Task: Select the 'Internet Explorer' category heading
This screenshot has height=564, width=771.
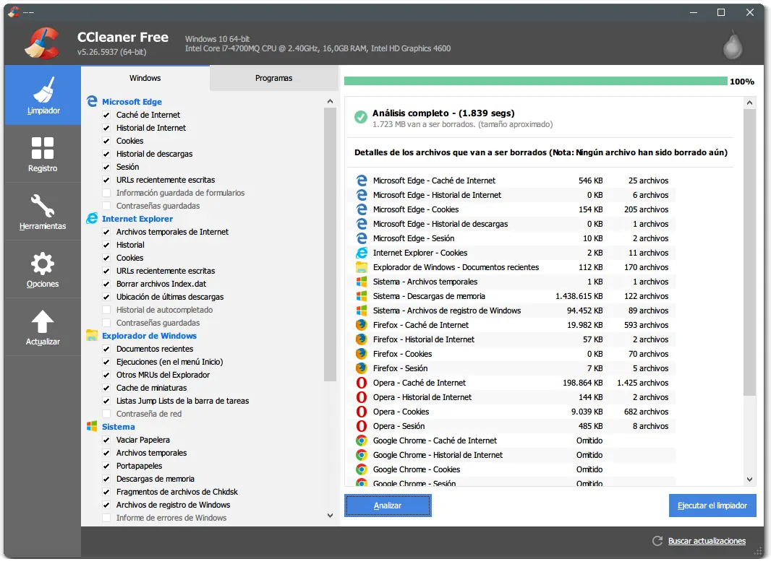Action: tap(137, 219)
